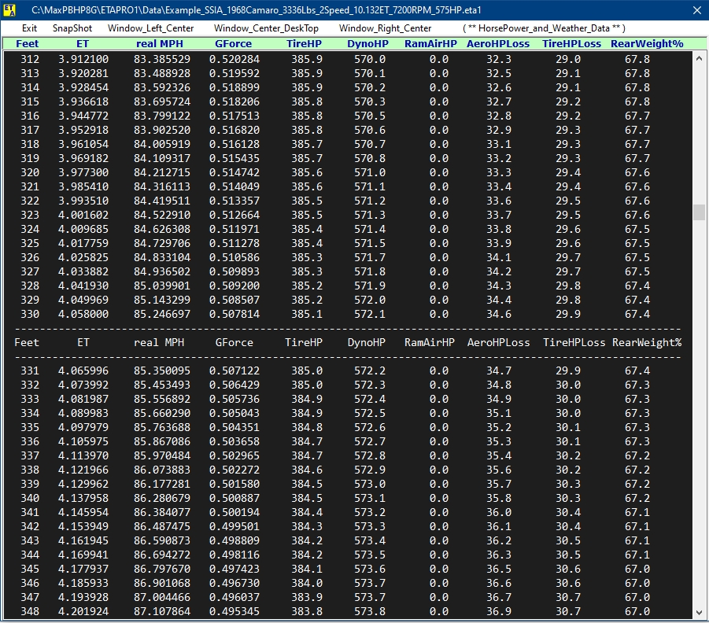Click ET value 4.065996
709x623 pixels.
click(83, 370)
